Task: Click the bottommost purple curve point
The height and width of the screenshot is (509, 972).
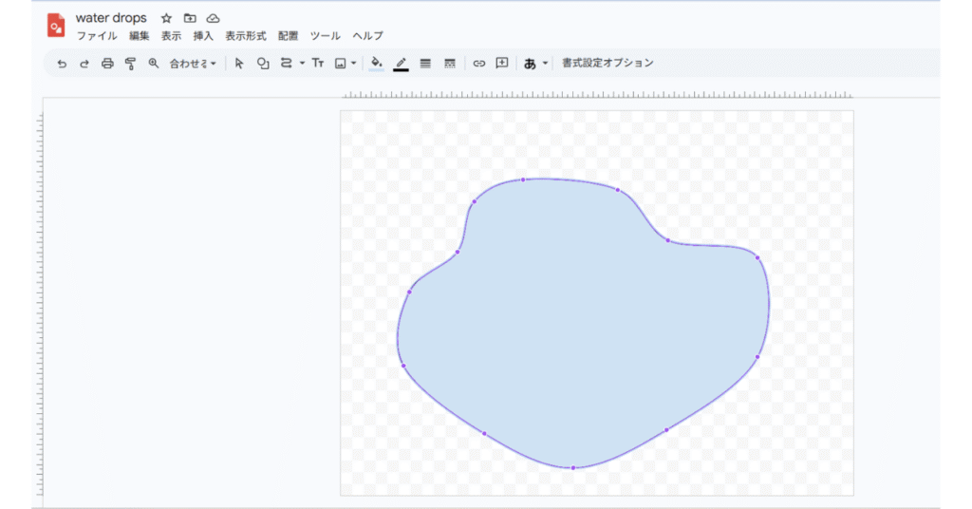Action: [x=572, y=468]
